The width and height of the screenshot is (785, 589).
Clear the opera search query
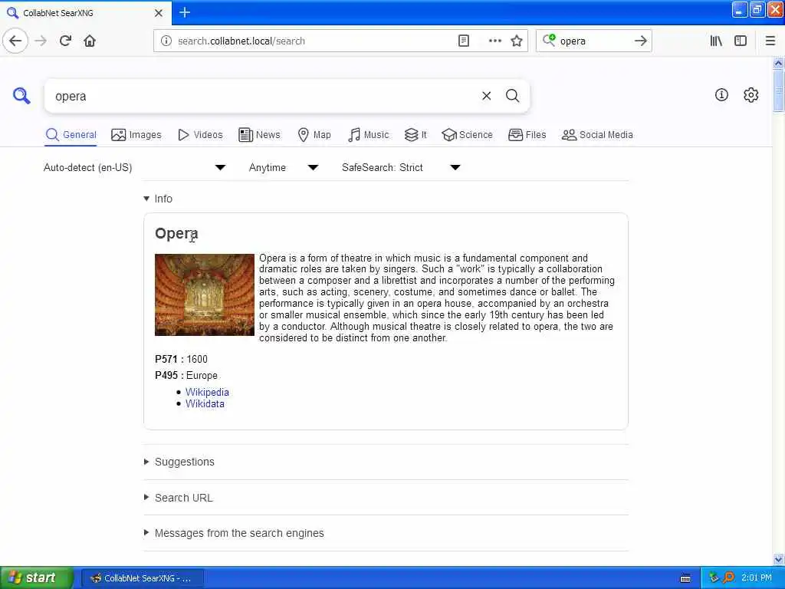coord(486,96)
